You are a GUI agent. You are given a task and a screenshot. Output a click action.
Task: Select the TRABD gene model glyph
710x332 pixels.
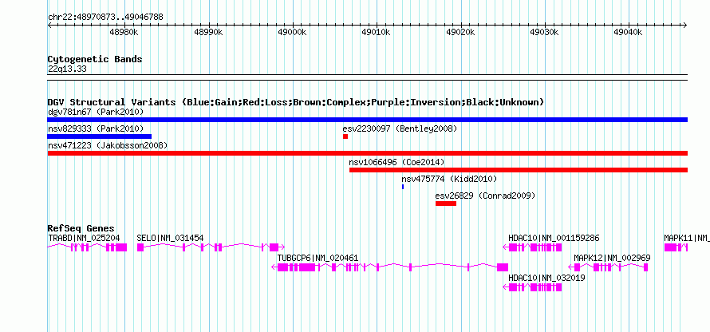(88, 247)
